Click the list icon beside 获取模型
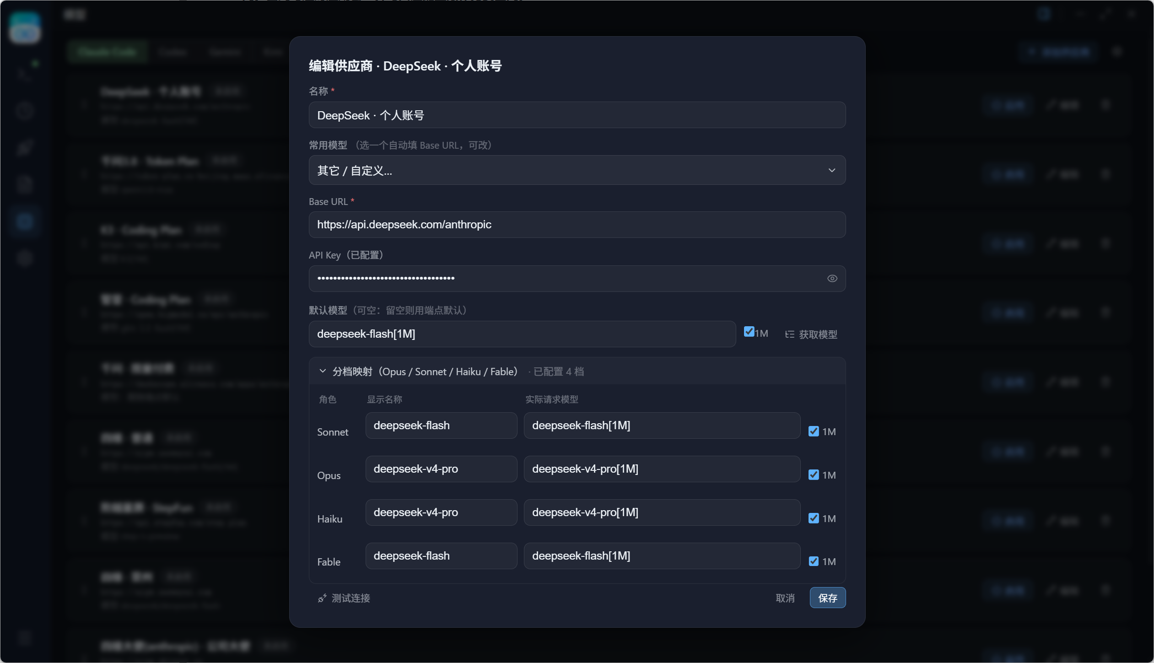The width and height of the screenshot is (1154, 663). point(789,334)
